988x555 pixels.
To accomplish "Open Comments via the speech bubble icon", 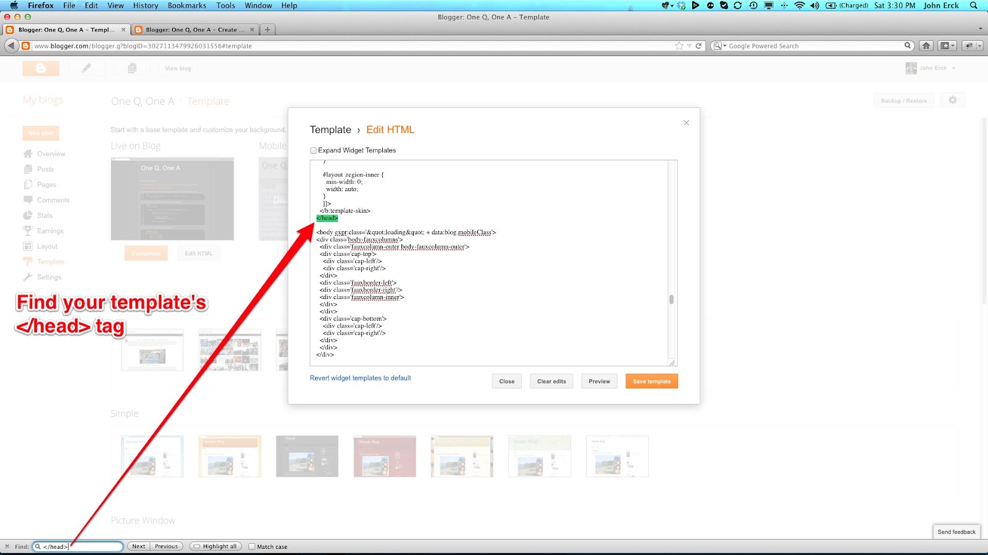I will tap(28, 200).
